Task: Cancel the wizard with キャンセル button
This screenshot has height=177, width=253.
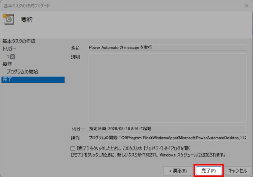Action: (238, 171)
